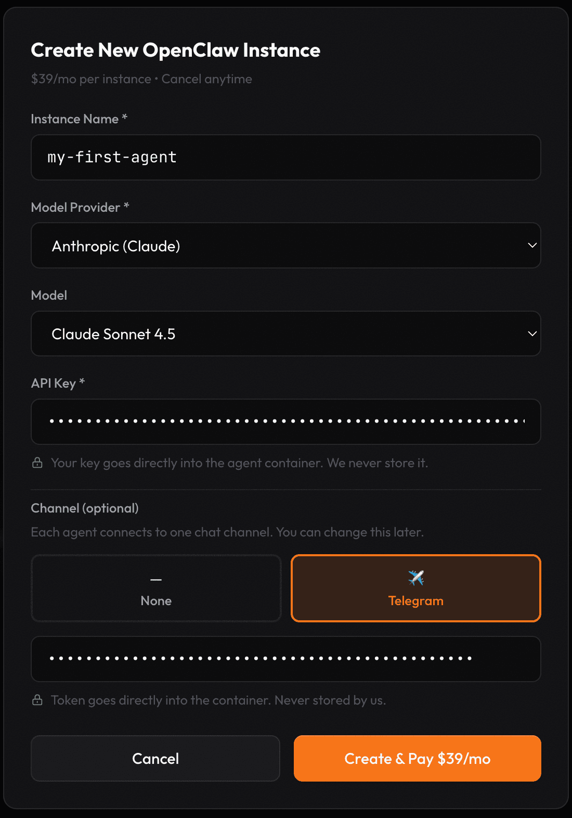The image size is (572, 818).
Task: Deselect the highlighted Telegram channel option
Action: 415,588
